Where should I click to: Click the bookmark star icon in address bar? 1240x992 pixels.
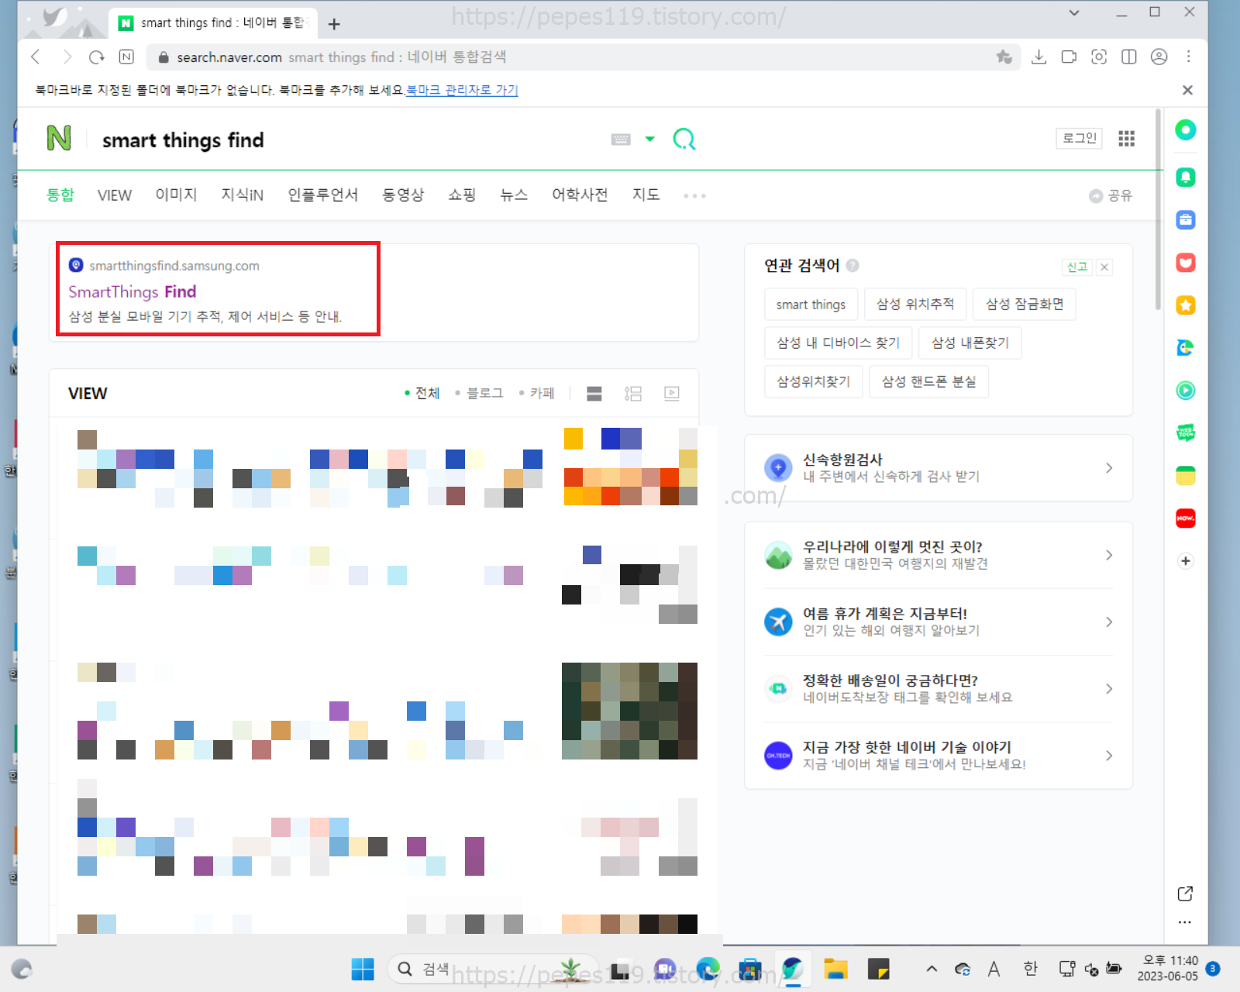pos(1004,57)
